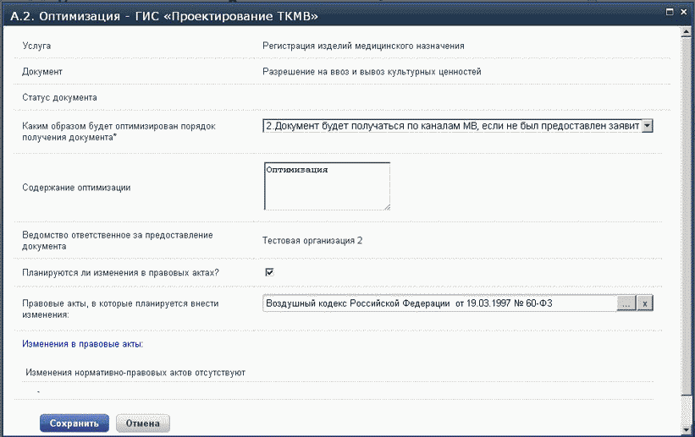This screenshot has height=437, width=695.
Task: Maximize the optimization dialog window
Action: click(x=670, y=11)
